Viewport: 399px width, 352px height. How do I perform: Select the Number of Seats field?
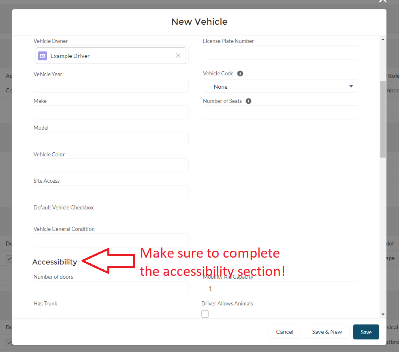[x=280, y=113]
